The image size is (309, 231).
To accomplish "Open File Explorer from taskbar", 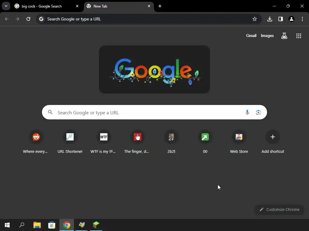I will click(x=37, y=225).
